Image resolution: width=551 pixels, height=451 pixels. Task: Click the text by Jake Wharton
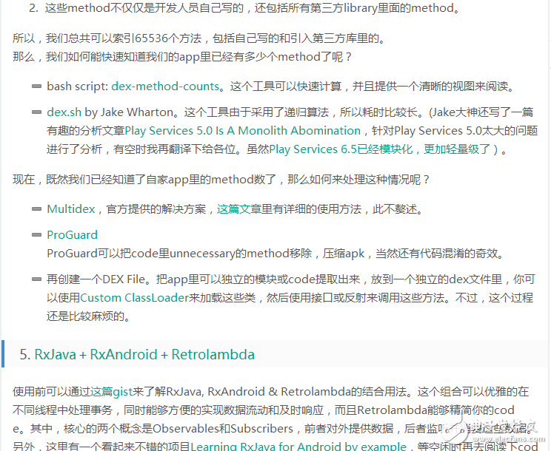(x=129, y=112)
